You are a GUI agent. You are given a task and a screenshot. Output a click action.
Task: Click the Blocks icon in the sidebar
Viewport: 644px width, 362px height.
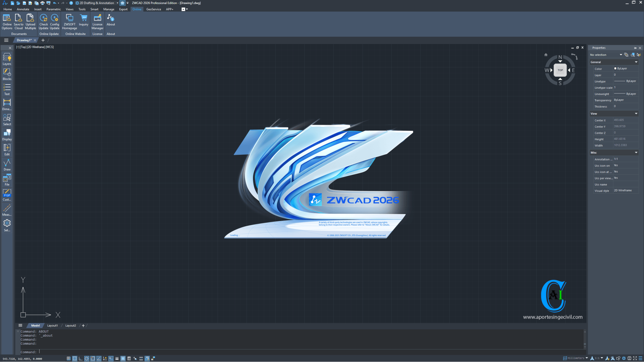point(7,74)
